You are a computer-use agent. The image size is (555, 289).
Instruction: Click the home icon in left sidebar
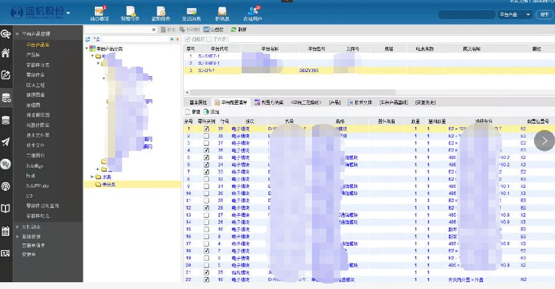[6, 53]
